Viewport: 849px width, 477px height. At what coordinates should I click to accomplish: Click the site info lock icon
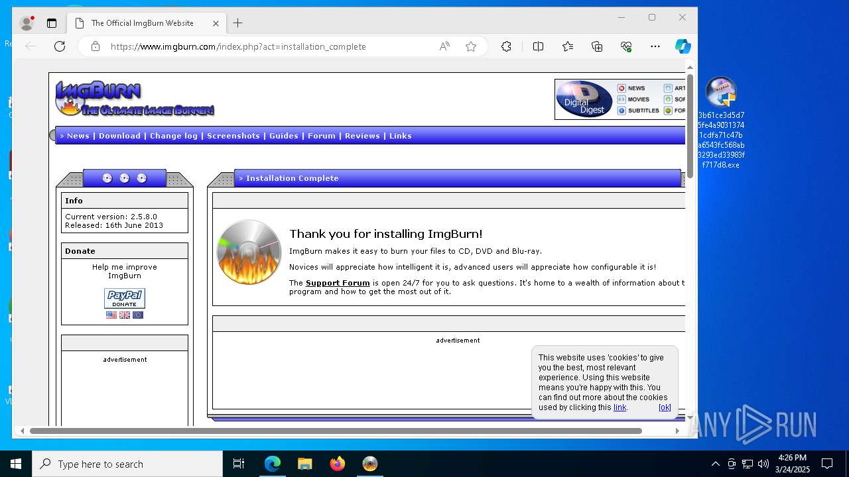[96, 46]
